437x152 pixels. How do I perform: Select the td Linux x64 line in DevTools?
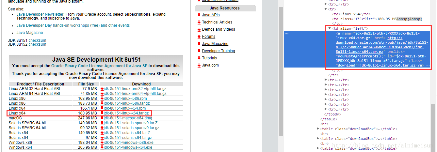[351, 14]
